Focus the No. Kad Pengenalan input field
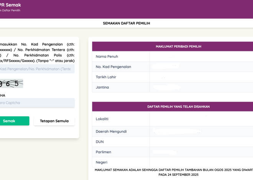The image size is (253, 180). point(37,69)
